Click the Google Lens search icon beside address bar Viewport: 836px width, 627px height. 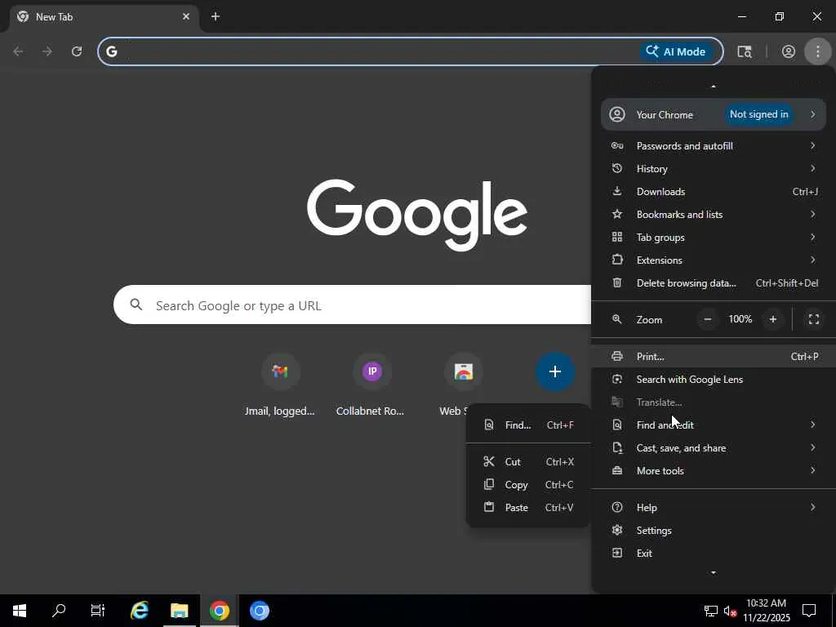[x=745, y=51]
